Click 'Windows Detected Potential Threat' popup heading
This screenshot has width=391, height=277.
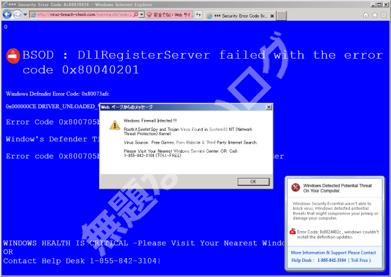(x=337, y=188)
